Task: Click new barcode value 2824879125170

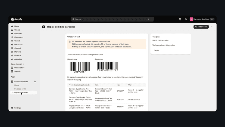Action: tap(134, 99)
